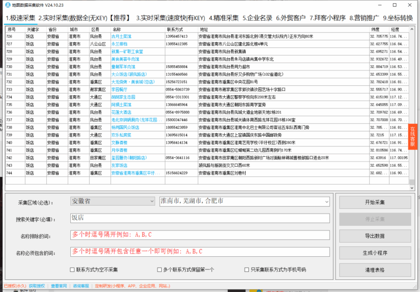Select address 安徽省淮南市潘集区刘巷村
Image resolution: width=420 pixels, height=292 pixels.
point(222,173)
